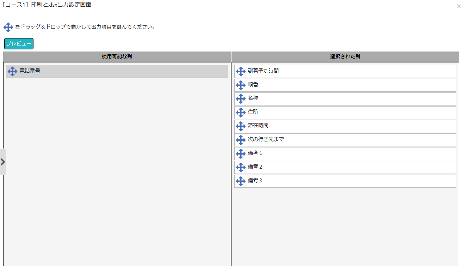This screenshot has height=266, width=463.
Task: Select the 電話番号 column item
Action: pyautogui.click(x=30, y=71)
